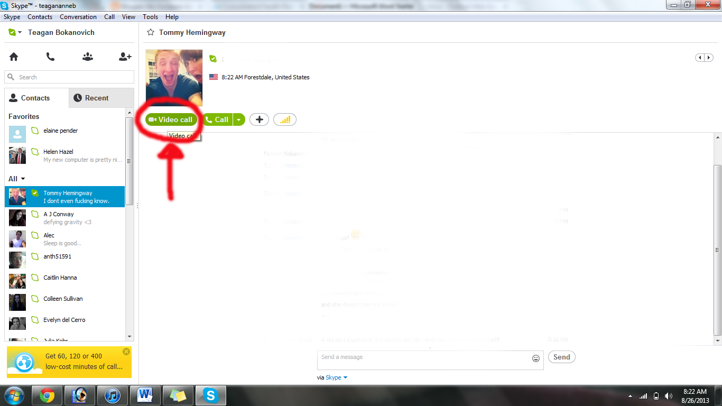The height and width of the screenshot is (406, 722).
Task: Open the Windows Start button
Action: pos(13,395)
